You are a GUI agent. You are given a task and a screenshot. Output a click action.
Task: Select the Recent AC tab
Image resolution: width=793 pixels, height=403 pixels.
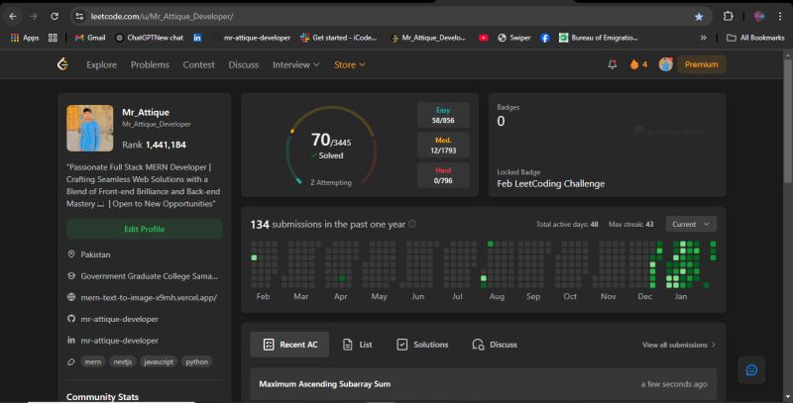289,345
